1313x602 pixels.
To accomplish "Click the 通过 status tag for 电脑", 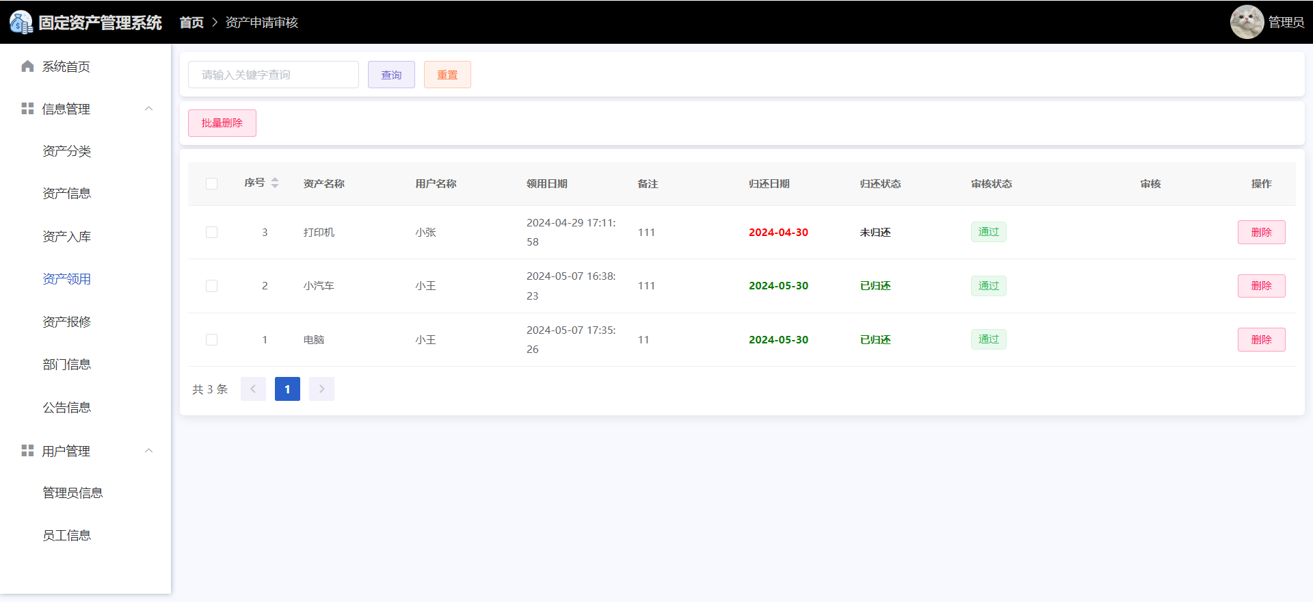I will coord(989,339).
